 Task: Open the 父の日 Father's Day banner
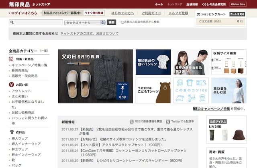point(96,76)
